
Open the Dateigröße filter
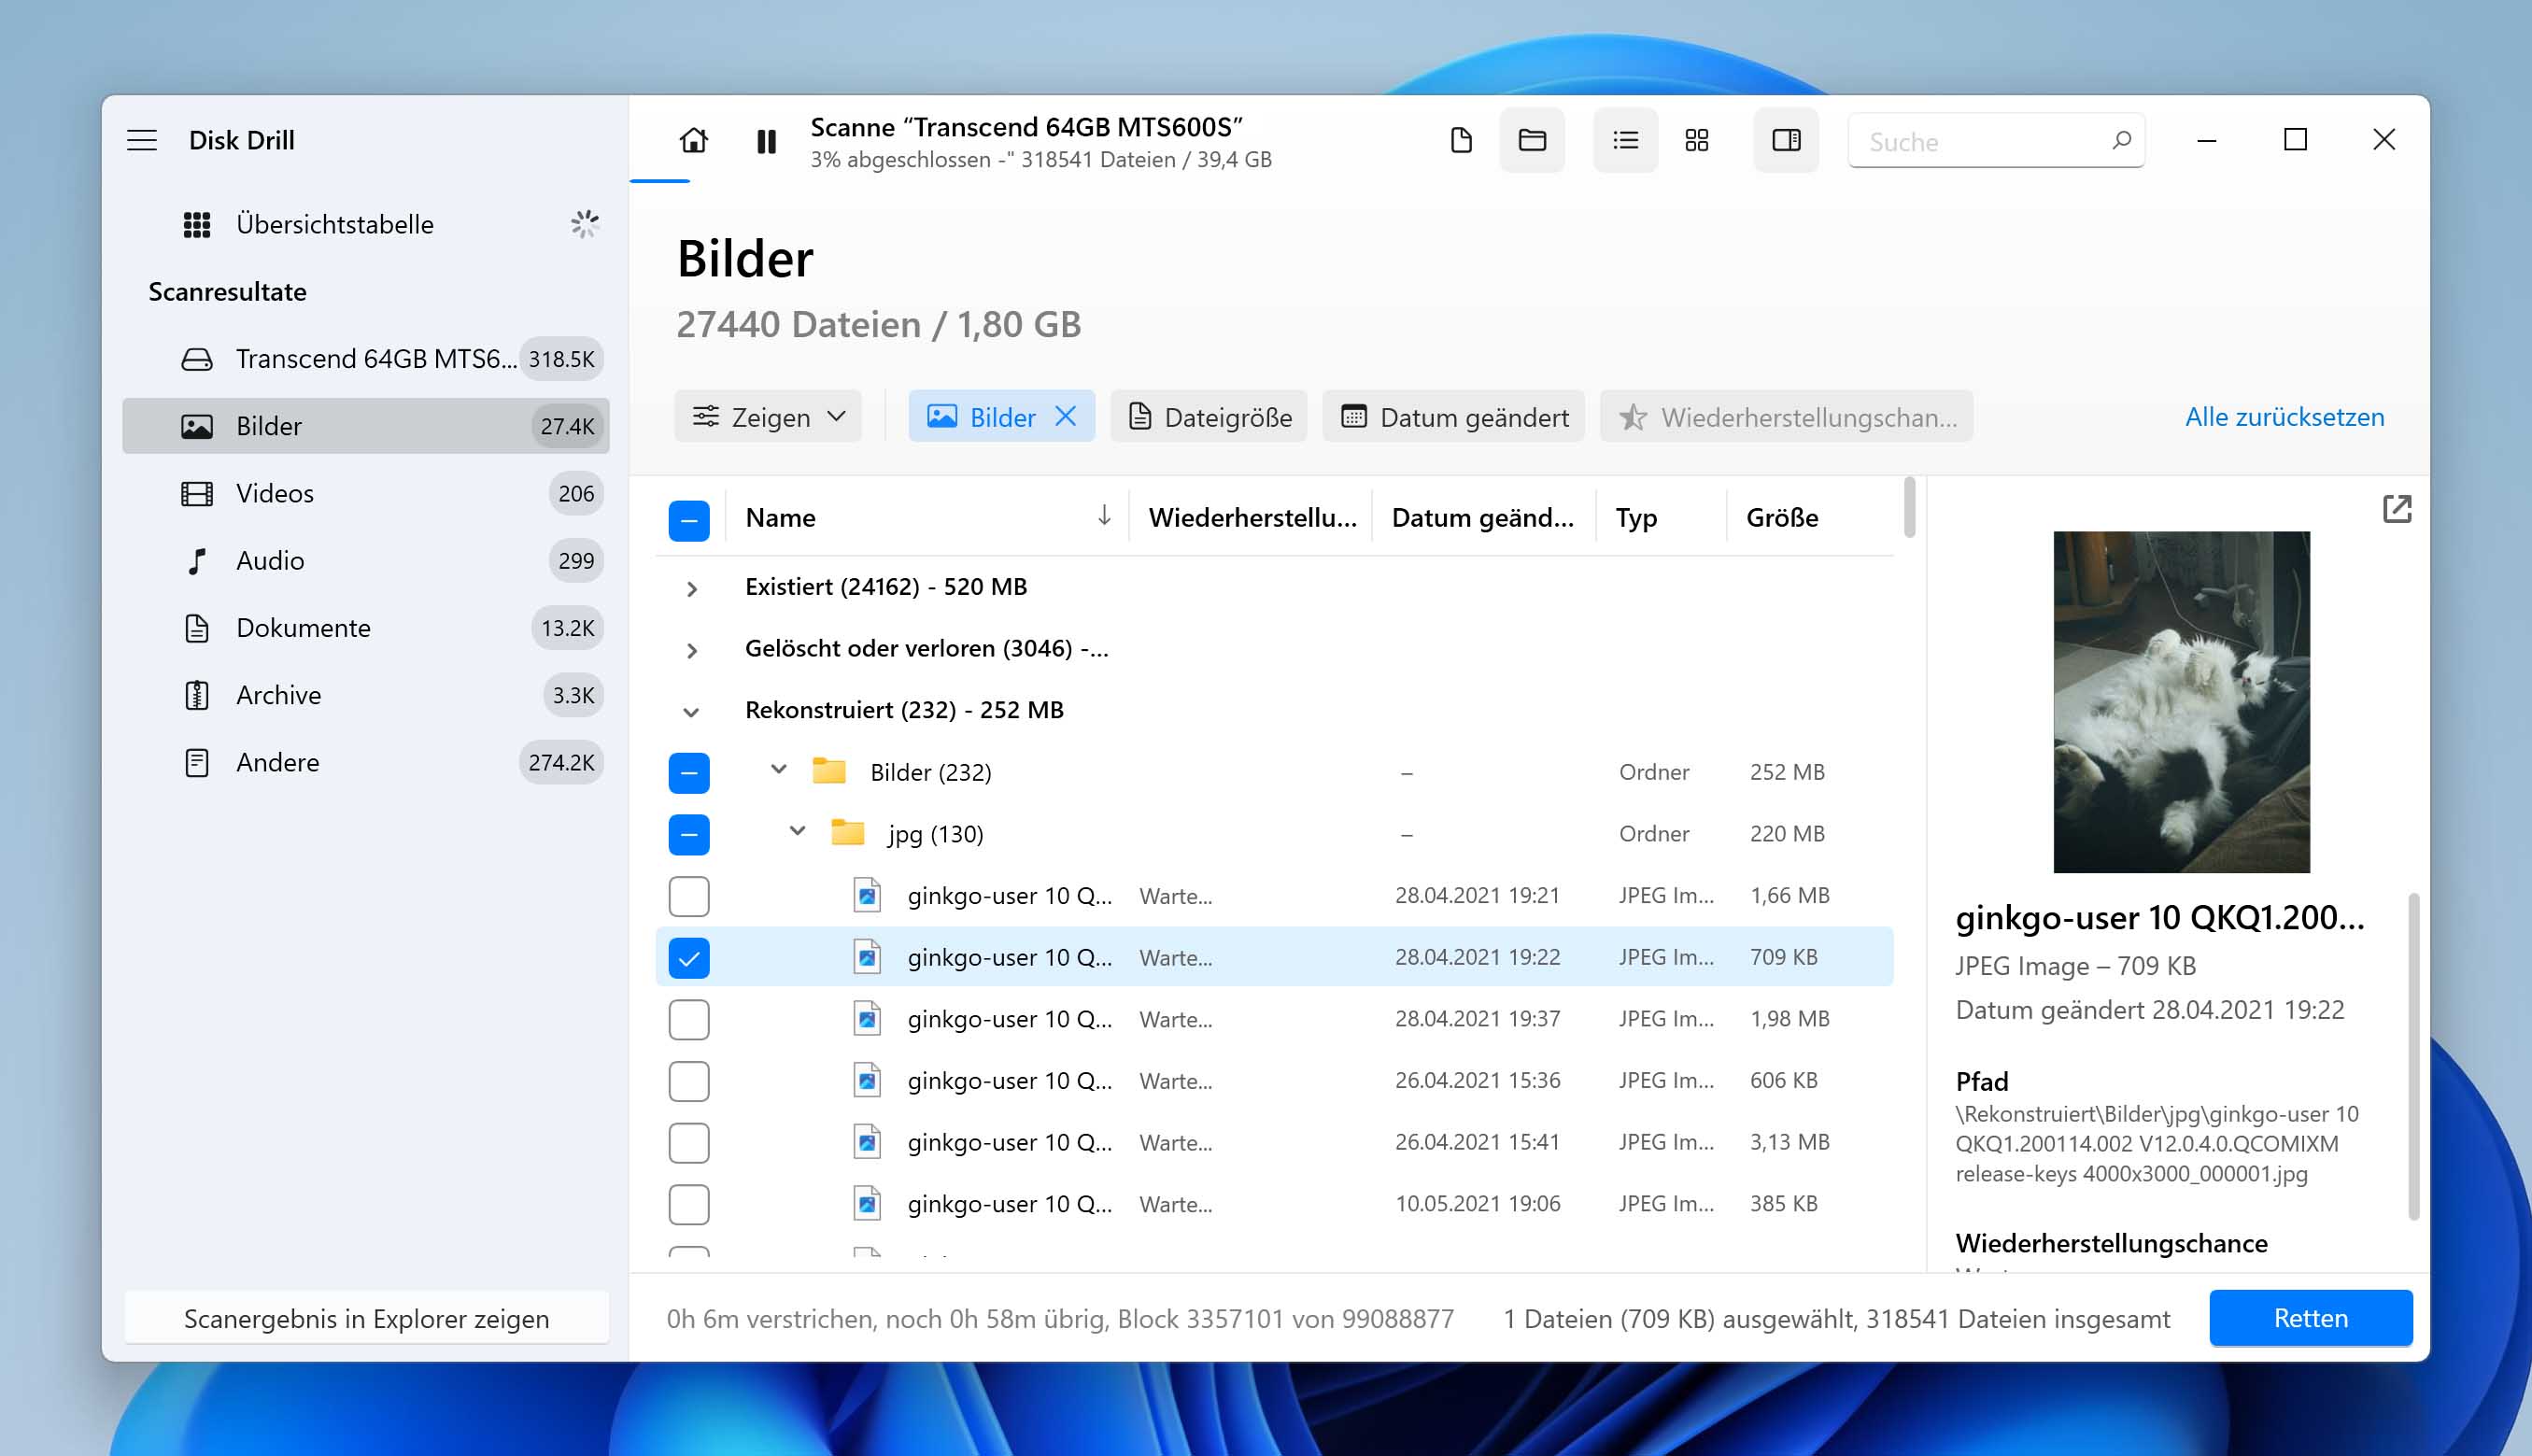pos(1209,416)
